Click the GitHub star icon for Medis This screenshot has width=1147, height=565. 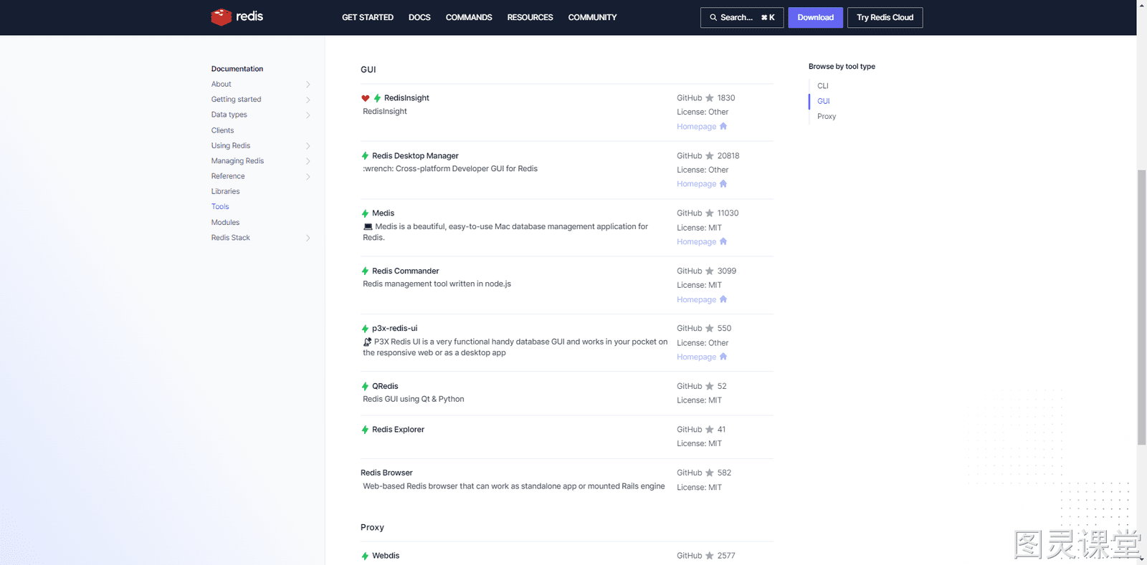click(710, 213)
